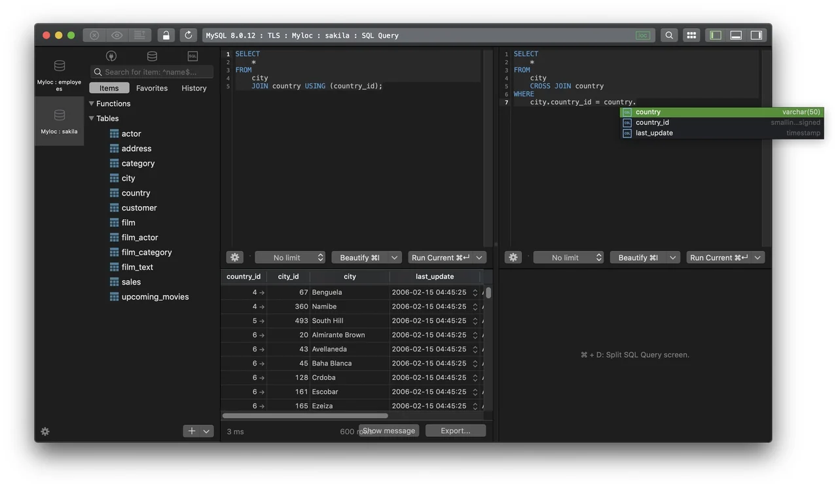Open the grid view icon in the toolbar
The height and width of the screenshot is (488, 838).
pos(691,35)
